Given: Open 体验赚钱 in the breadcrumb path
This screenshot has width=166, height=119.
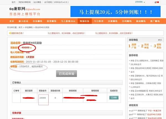Looking at the screenshot, I should [x=29, y=28].
